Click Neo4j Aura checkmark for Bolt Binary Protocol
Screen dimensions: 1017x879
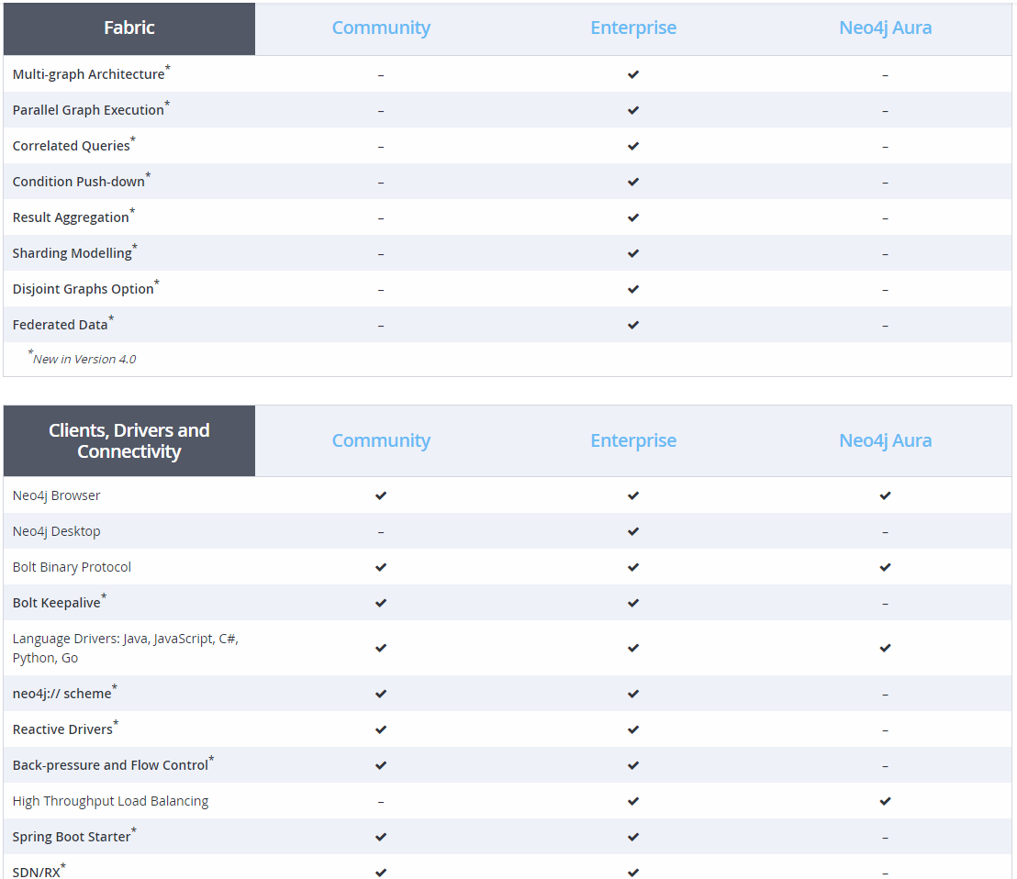click(x=886, y=566)
